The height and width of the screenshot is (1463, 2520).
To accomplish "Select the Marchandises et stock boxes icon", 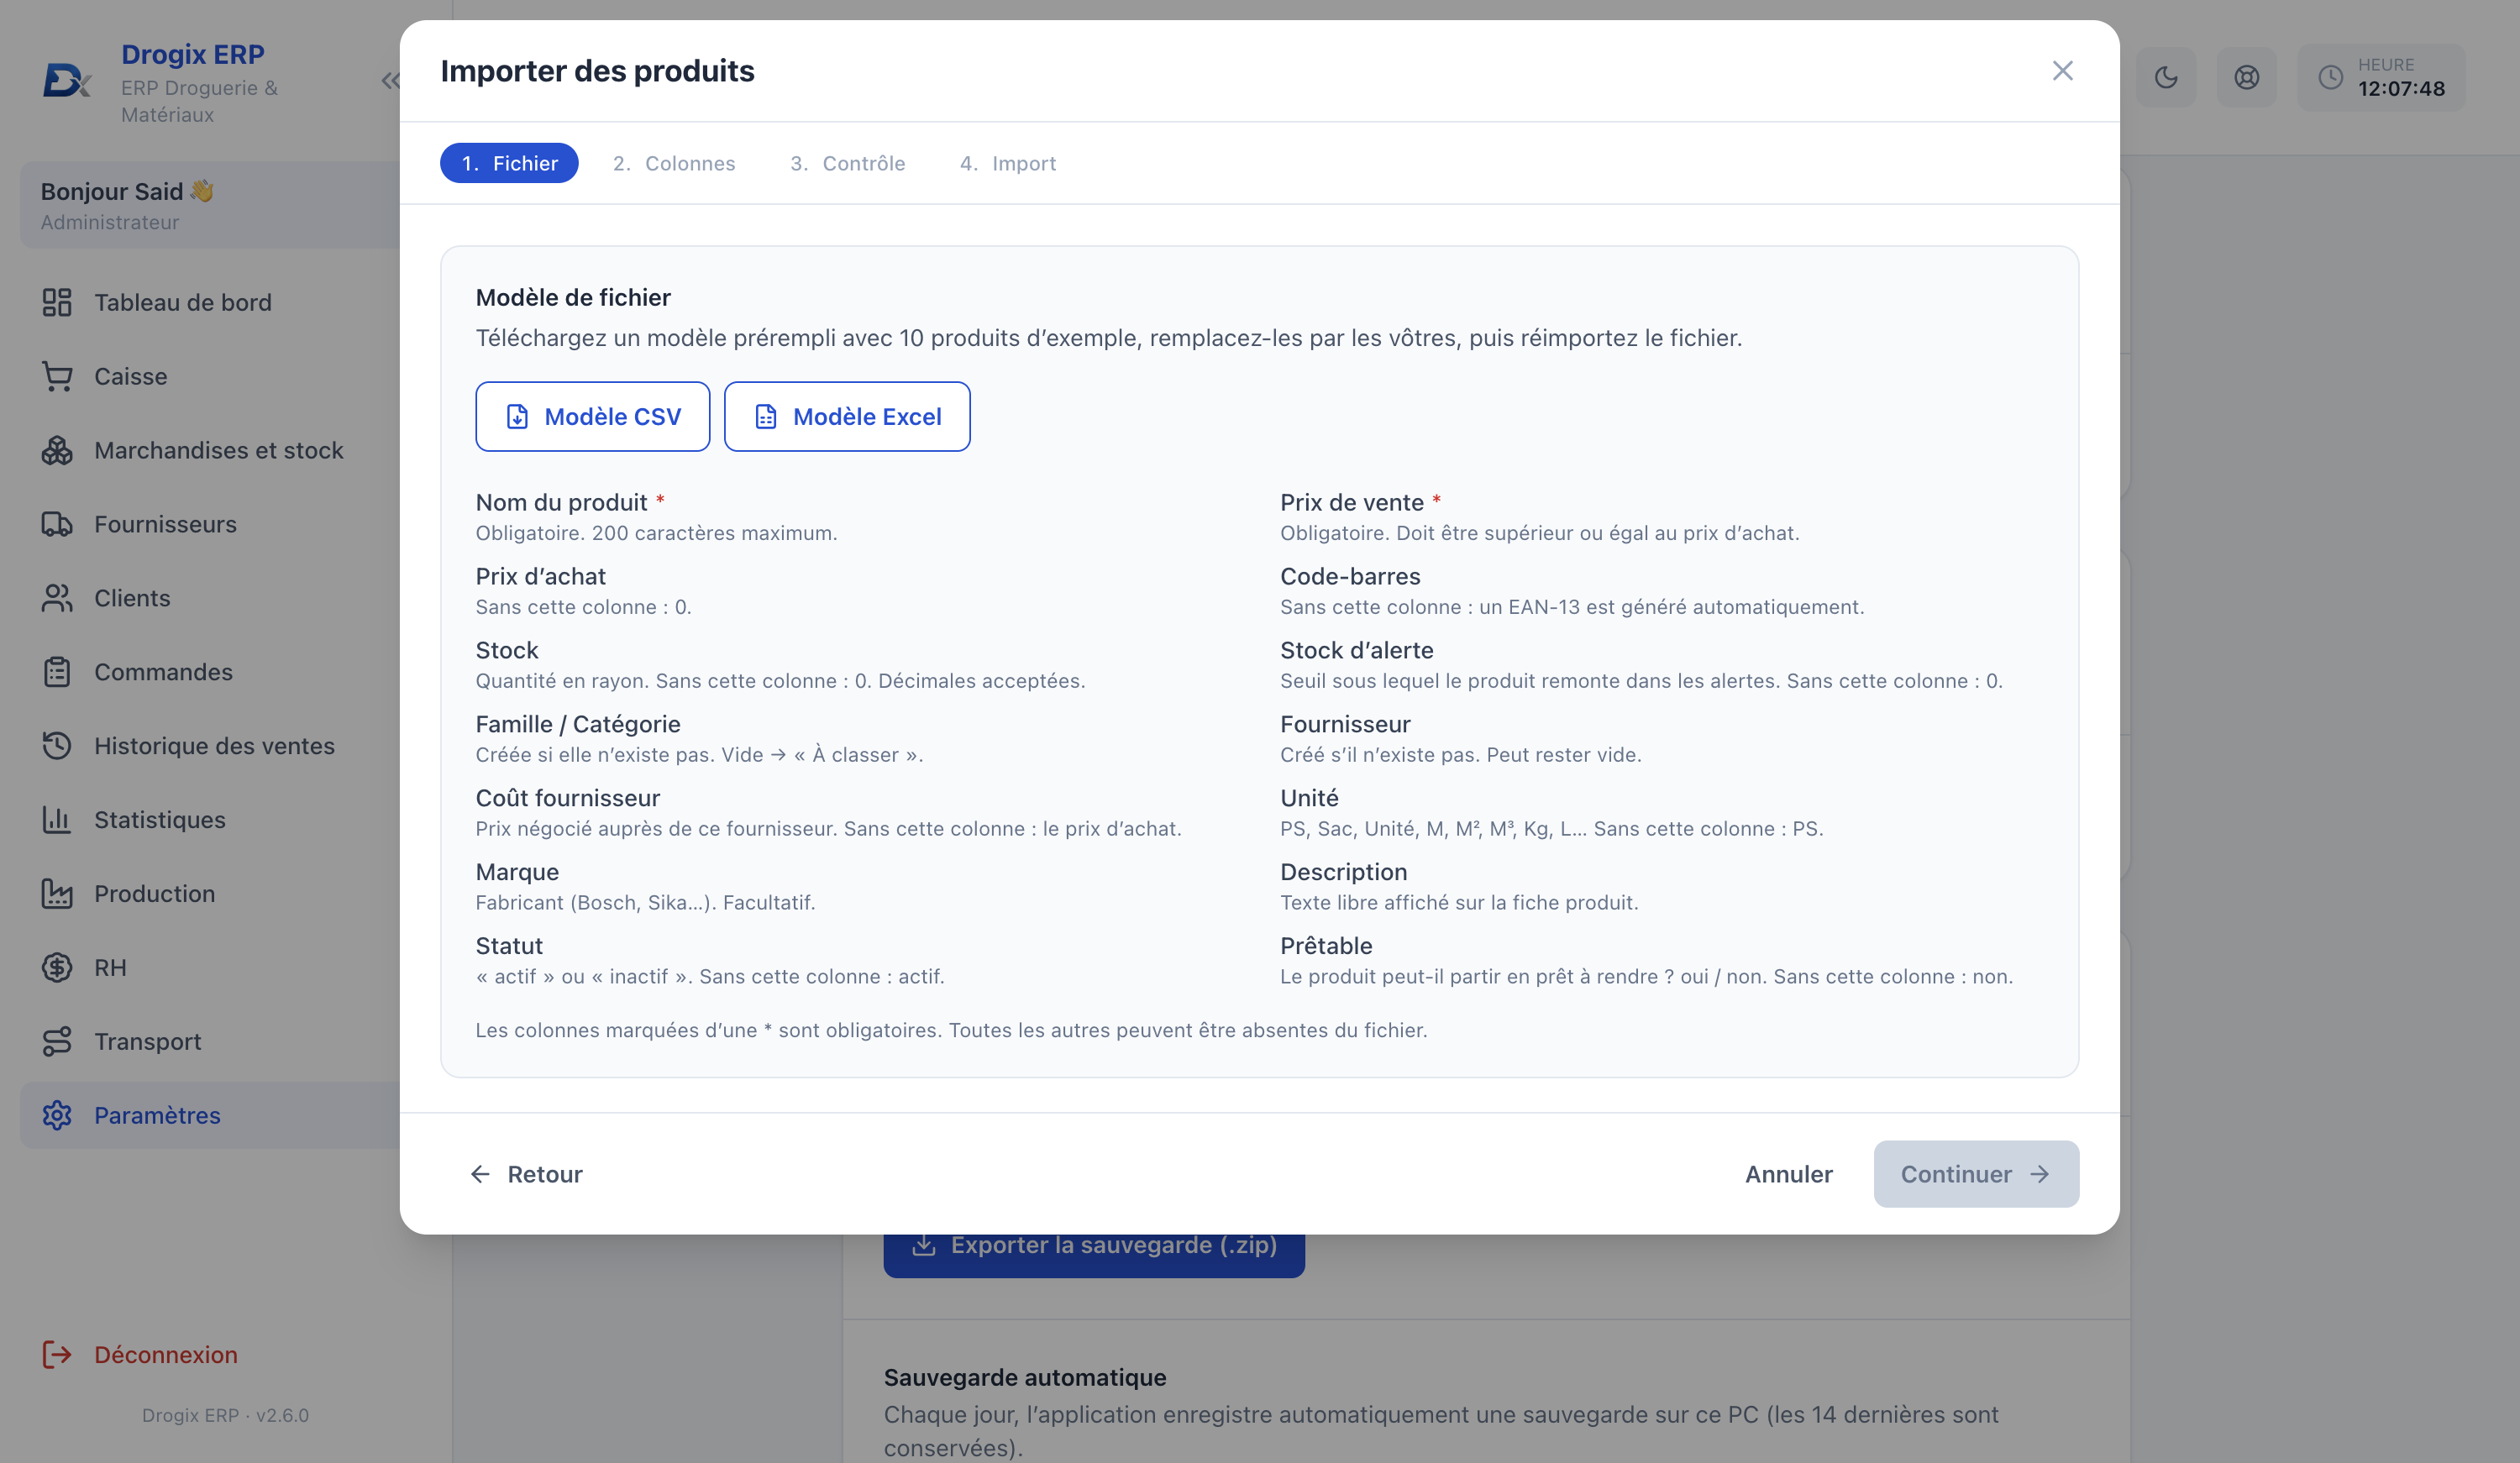I will coord(57,450).
